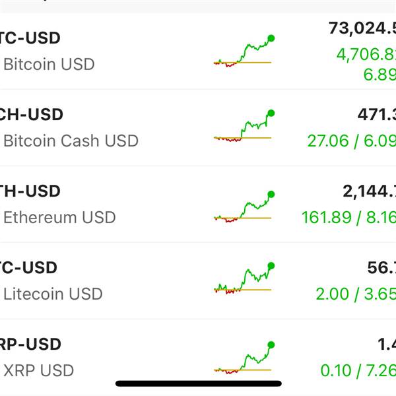Image resolution: width=396 pixels, height=396 pixels.
Task: Open the Litecoin USD sparkline chart
Action: pyautogui.click(x=244, y=279)
